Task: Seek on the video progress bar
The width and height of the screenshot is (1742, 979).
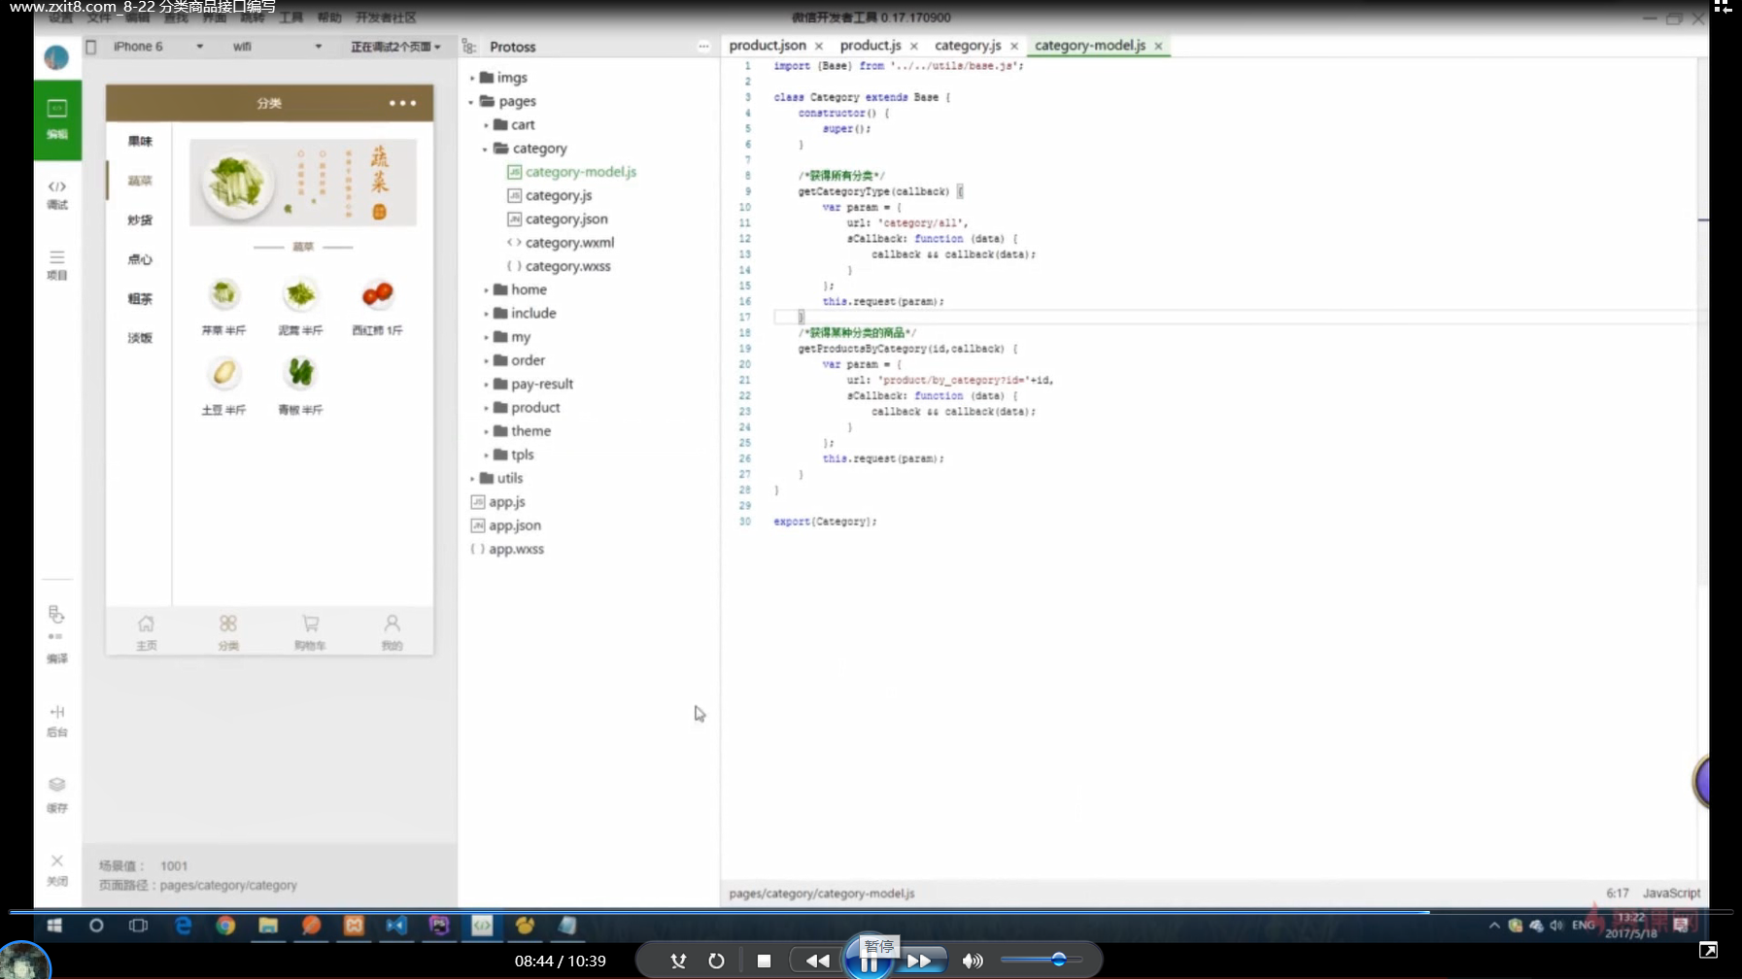Action: point(871,911)
